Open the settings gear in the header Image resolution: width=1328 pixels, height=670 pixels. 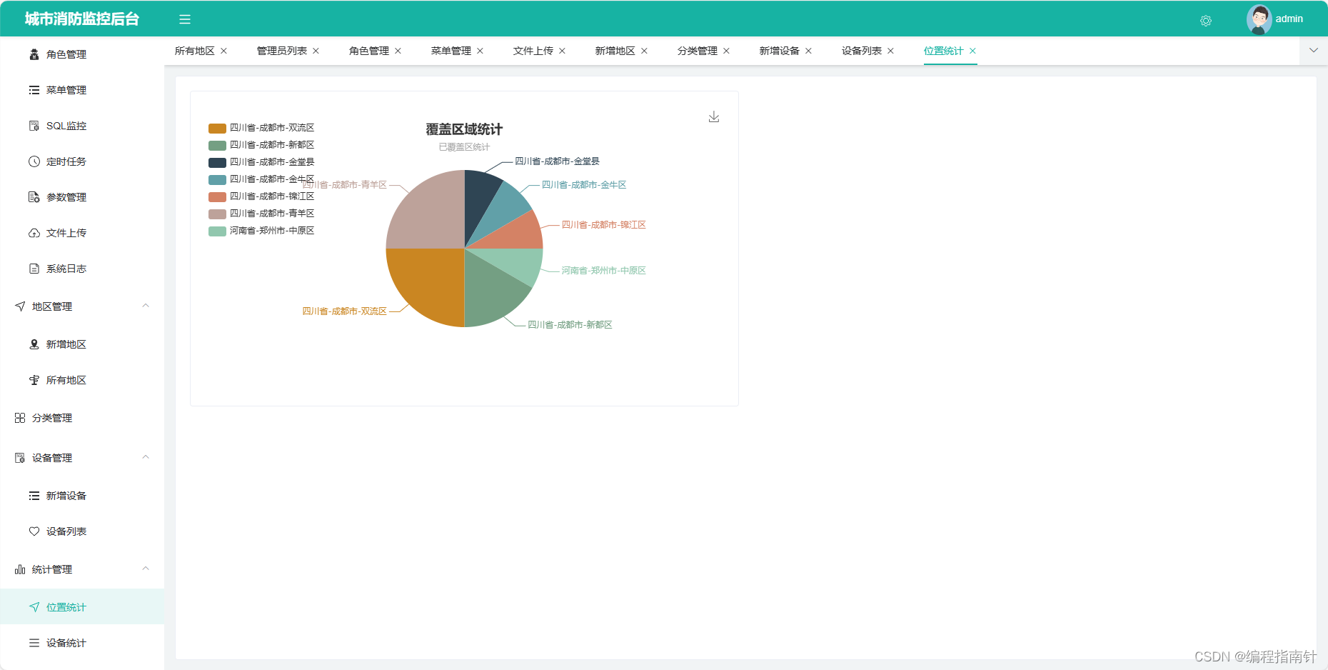click(x=1206, y=21)
